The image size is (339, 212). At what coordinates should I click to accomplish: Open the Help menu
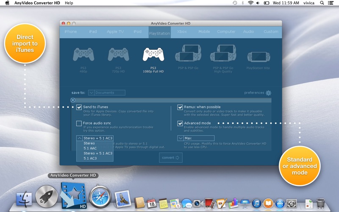click(x=69, y=3)
